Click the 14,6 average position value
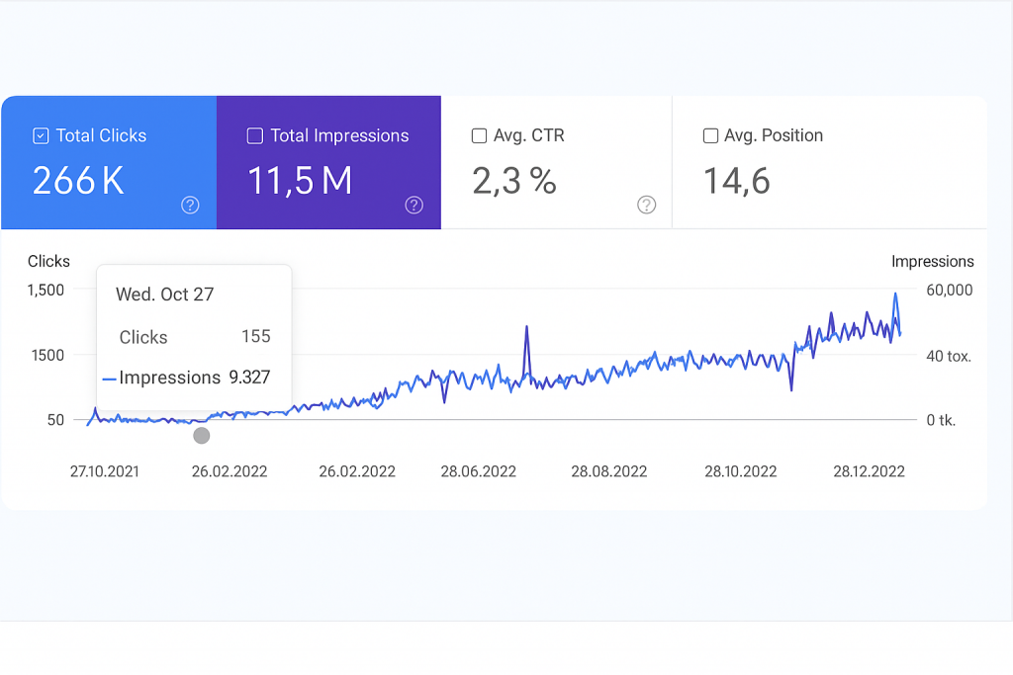1013x675 pixels. click(736, 181)
